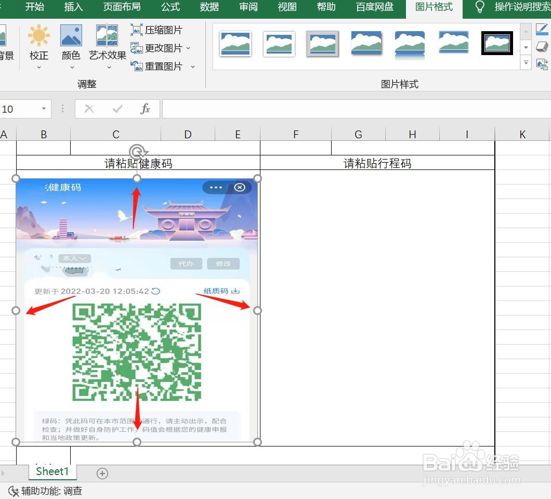Screen dimensions: 551x499
Task: Select the Sheet1 worksheet tab
Action: (x=53, y=471)
